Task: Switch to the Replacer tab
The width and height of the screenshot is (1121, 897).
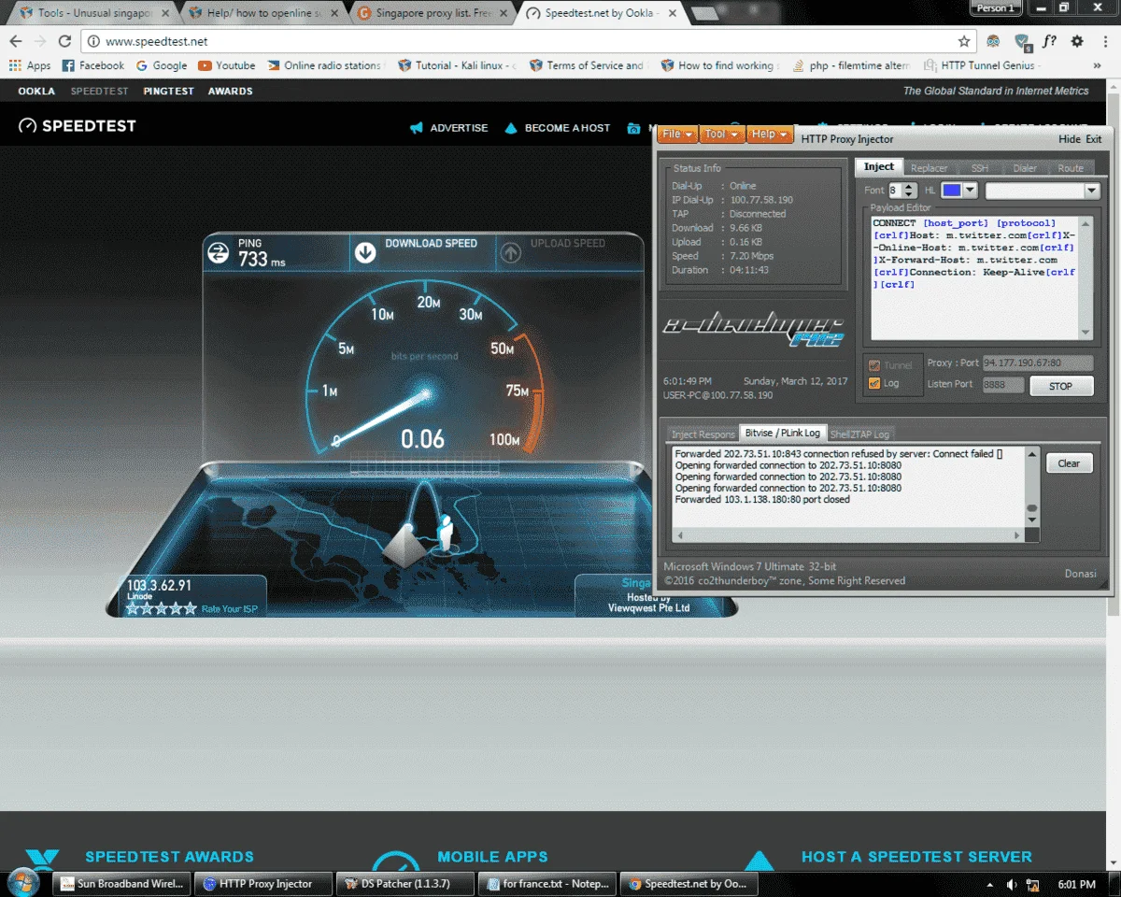Action: click(x=929, y=168)
